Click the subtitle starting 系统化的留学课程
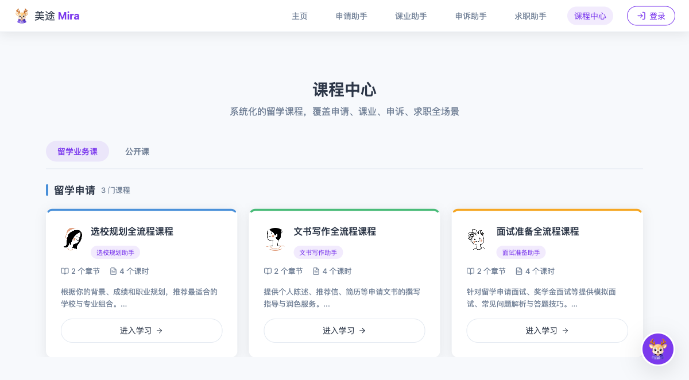Image resolution: width=689 pixels, height=380 pixels. [344, 112]
